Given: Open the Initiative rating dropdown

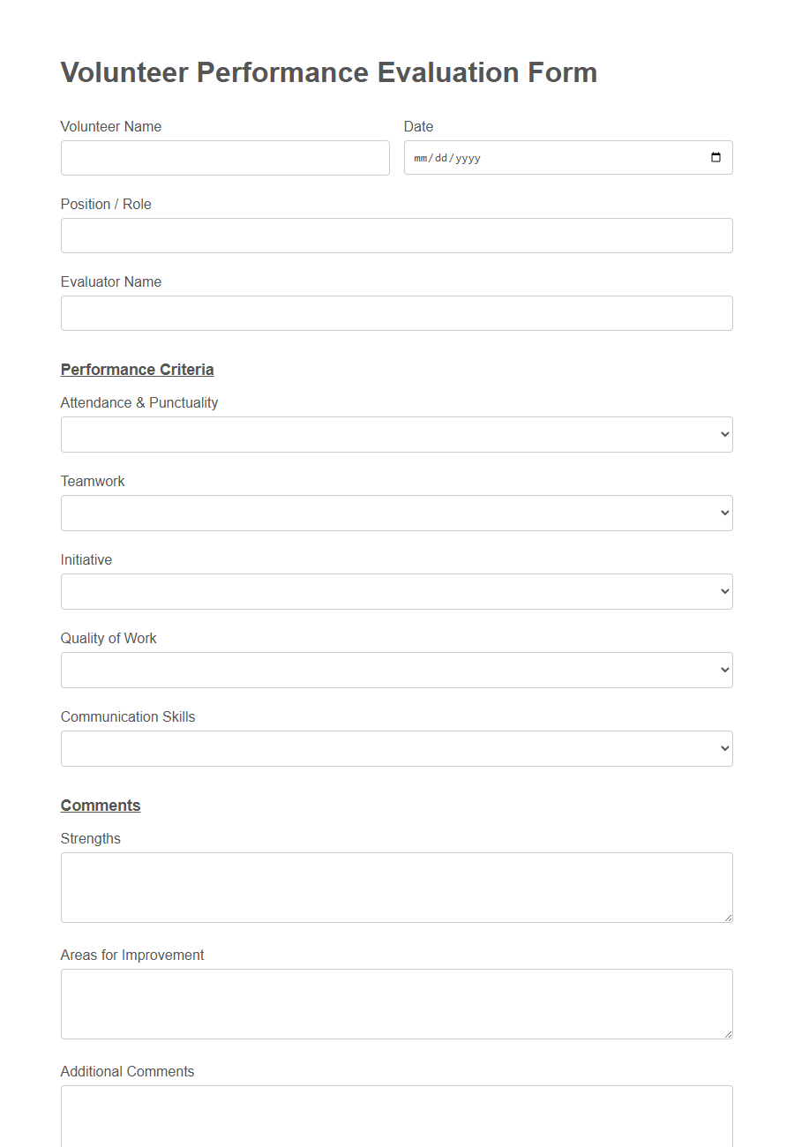Looking at the screenshot, I should [397, 591].
